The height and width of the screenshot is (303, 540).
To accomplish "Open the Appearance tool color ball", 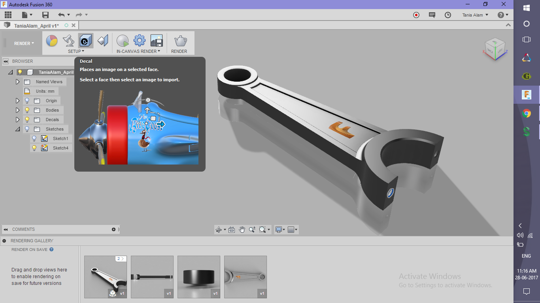I will click(52, 41).
